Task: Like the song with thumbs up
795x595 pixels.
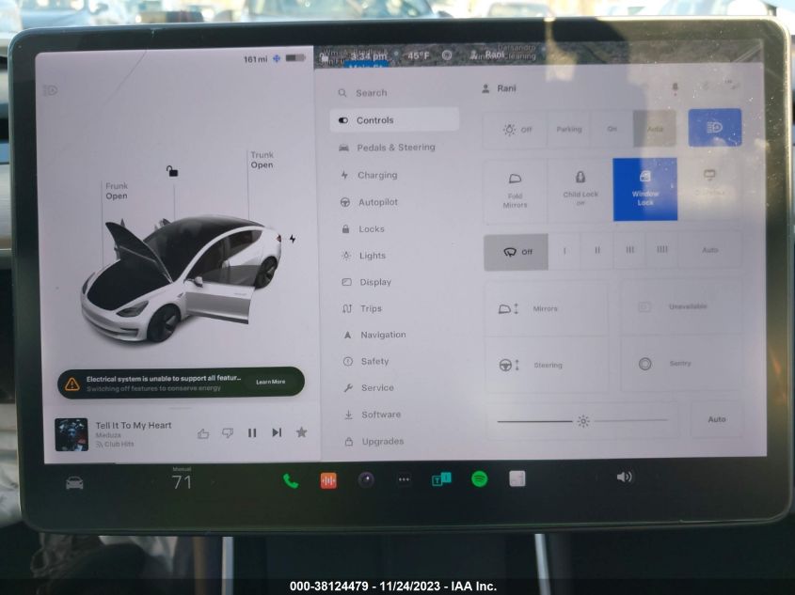Action: [x=203, y=433]
